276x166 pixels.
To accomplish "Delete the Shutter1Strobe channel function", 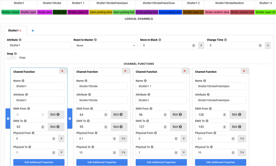I will click(125, 71).
